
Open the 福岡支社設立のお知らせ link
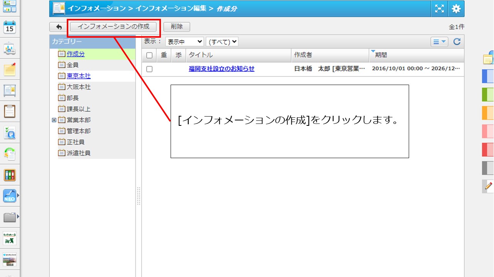tap(222, 69)
